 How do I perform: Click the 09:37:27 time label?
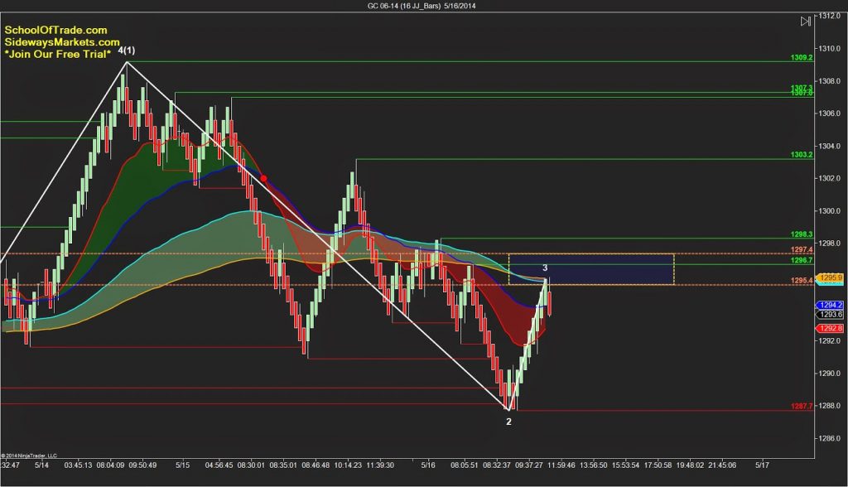(x=529, y=465)
